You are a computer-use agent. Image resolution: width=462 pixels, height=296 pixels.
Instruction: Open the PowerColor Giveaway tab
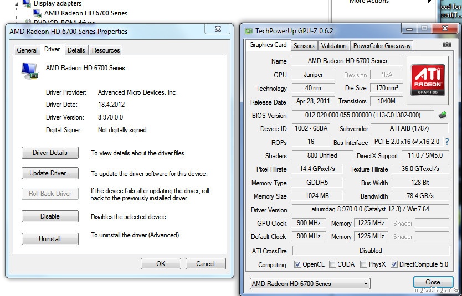(x=382, y=45)
